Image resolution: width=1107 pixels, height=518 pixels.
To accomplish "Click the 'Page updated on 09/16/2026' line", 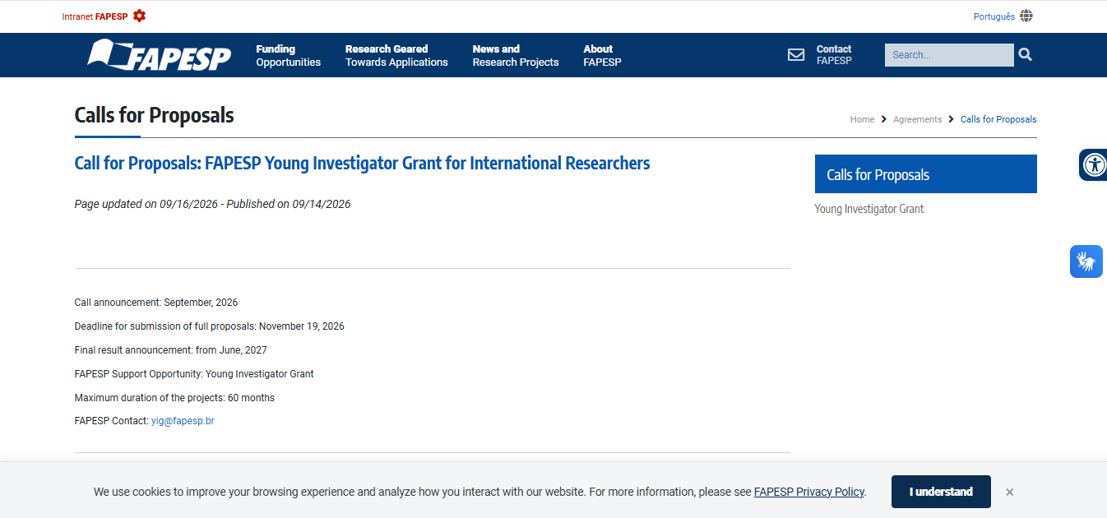I will 212,204.
